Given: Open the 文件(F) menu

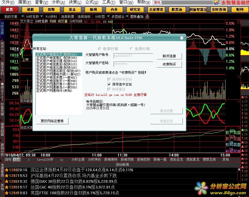Looking at the screenshot, I should [x=8, y=2].
